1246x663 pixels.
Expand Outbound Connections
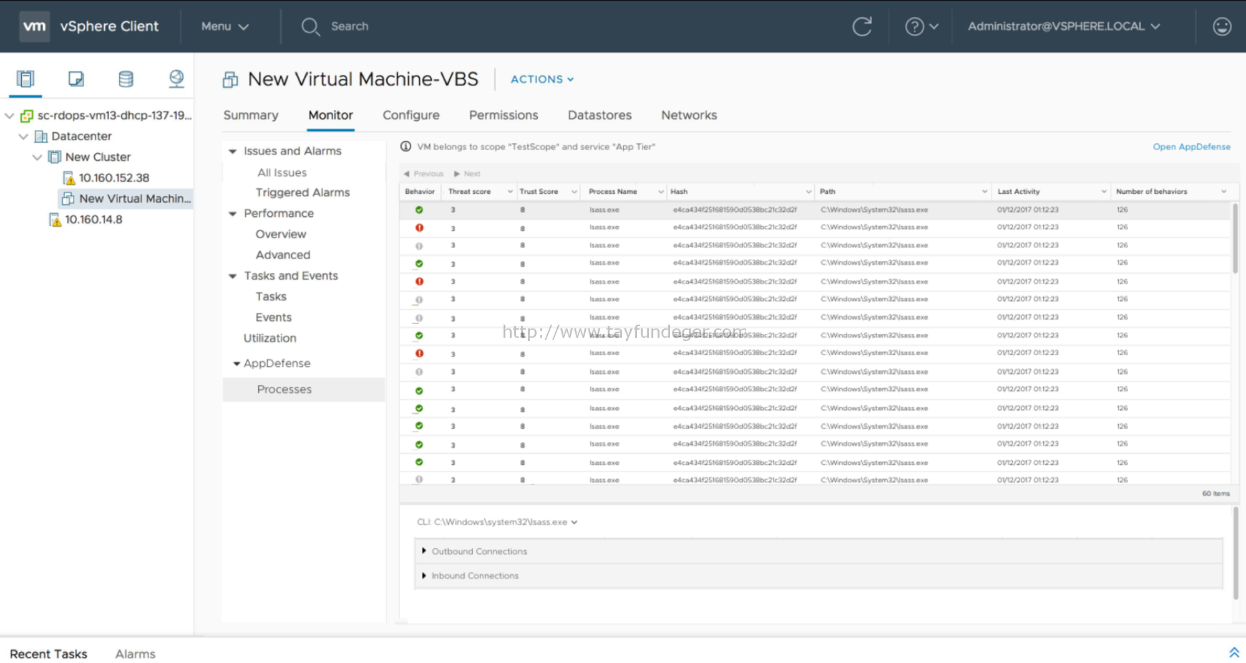click(x=424, y=551)
